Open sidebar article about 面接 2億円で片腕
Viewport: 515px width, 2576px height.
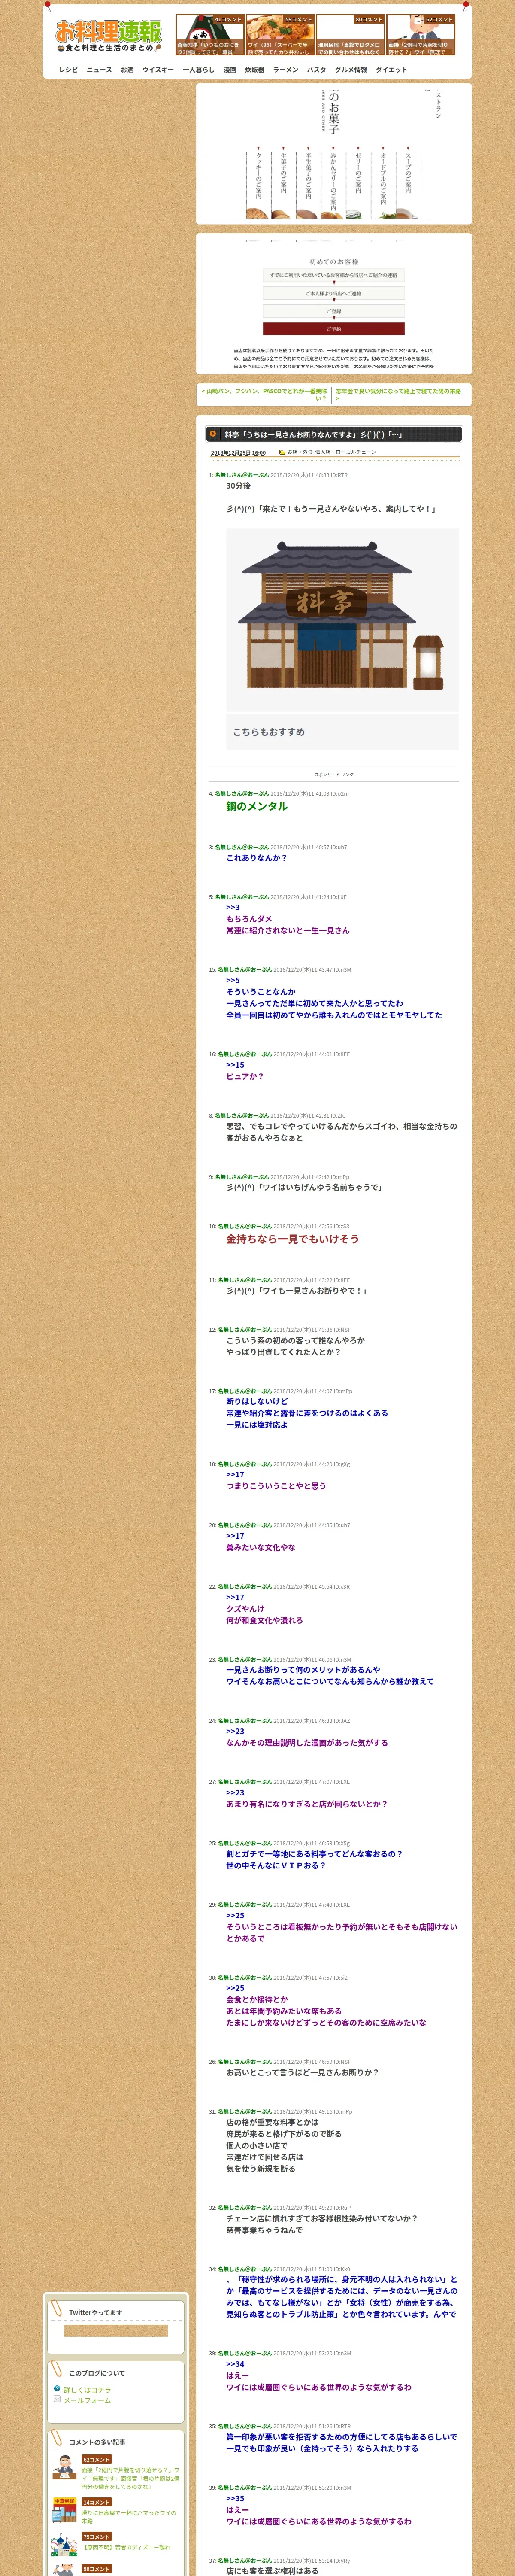130,2478
